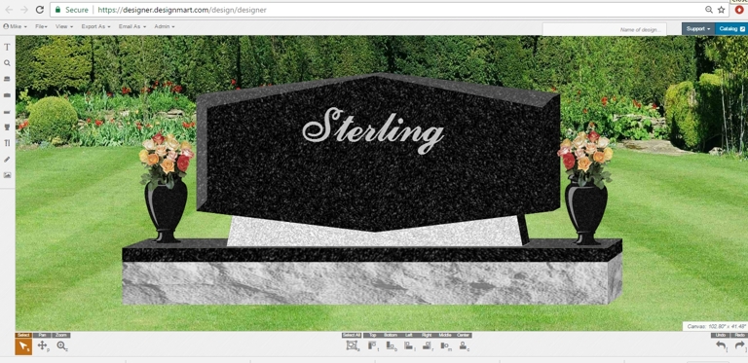This screenshot has height=363, width=748.
Task: Expand the Export As menu
Action: click(95, 26)
